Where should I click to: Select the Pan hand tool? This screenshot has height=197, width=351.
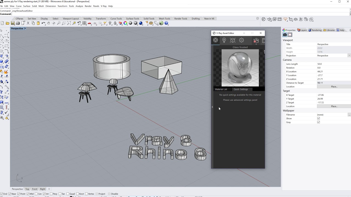tap(49, 23)
